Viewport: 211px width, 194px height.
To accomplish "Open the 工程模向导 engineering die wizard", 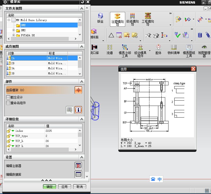I will click(x=148, y=19).
